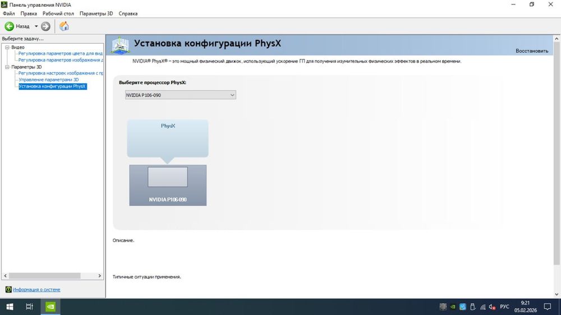The image size is (561, 315).
Task: Click the PhysX callout bubble
Action: coord(168,139)
